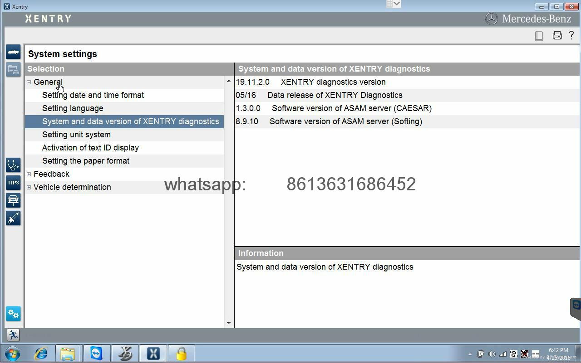Click the vehicle on lift sidebar icon

pos(13,200)
